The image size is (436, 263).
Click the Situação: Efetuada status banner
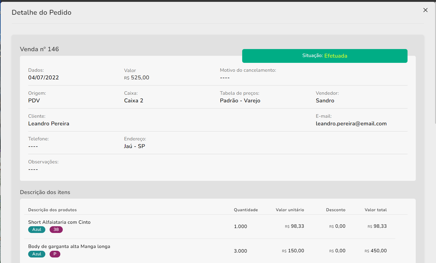coord(325,56)
